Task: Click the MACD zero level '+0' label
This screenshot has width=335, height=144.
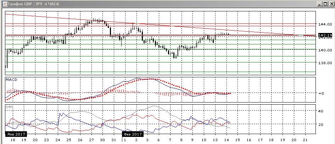Action: click(x=321, y=93)
